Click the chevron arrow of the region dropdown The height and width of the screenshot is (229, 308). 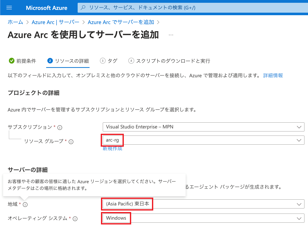[x=299, y=204]
